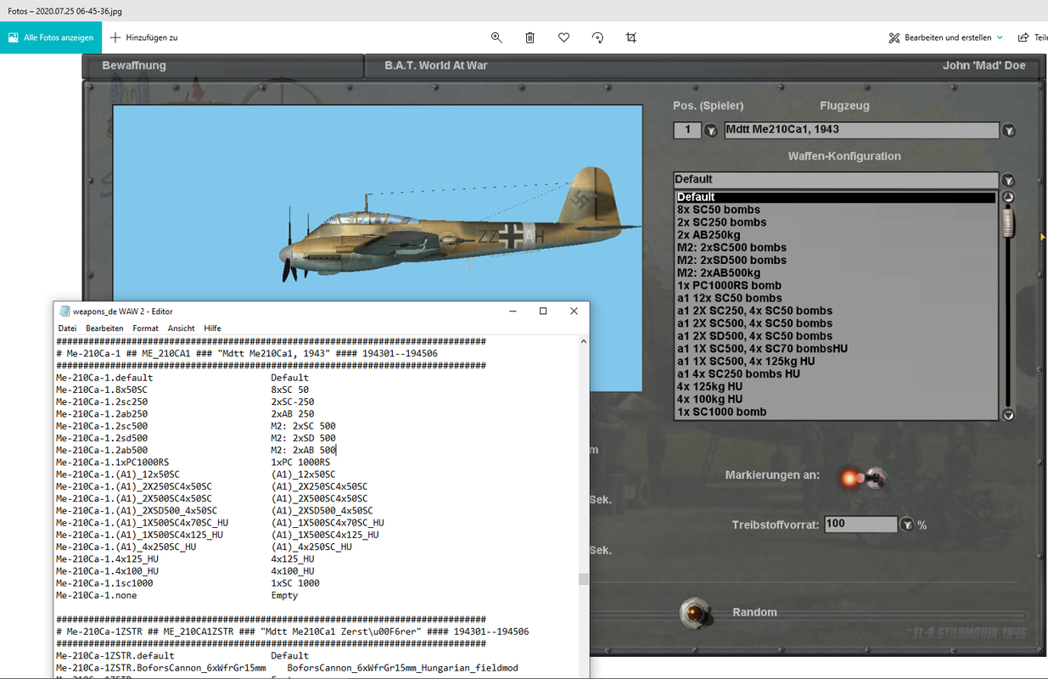Image resolution: width=1048 pixels, height=679 pixels.
Task: Click the weapon list scroll up arrow
Action: tap(1007, 198)
